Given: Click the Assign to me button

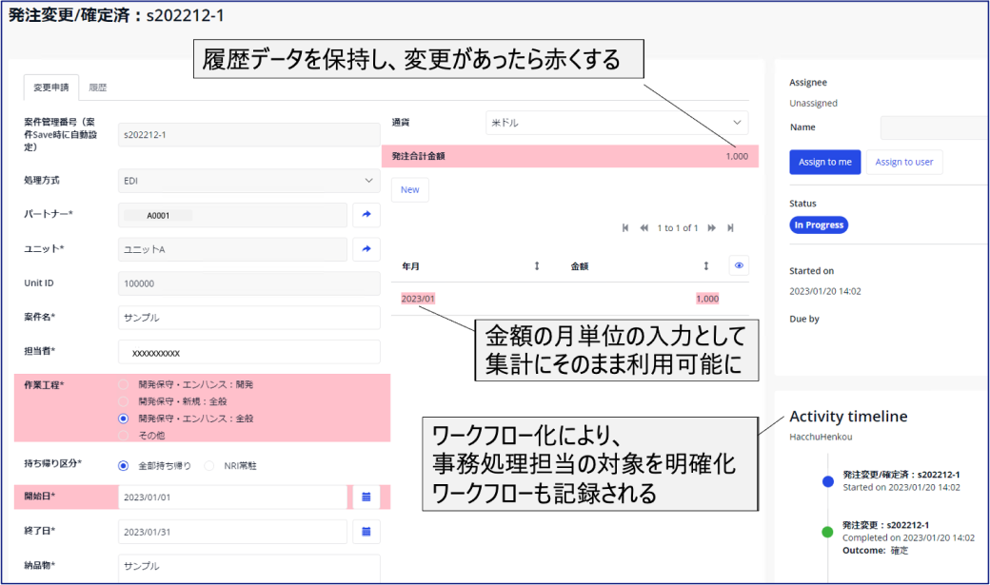Looking at the screenshot, I should point(824,162).
